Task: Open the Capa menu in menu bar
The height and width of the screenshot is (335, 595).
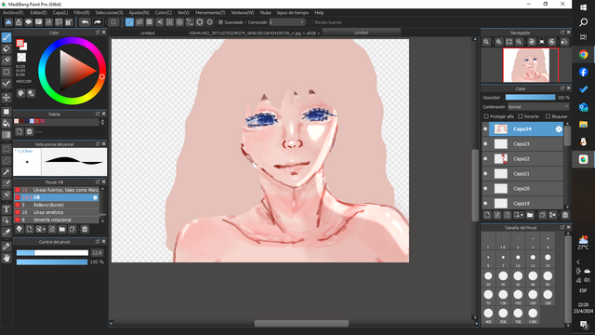Action: tap(60, 12)
